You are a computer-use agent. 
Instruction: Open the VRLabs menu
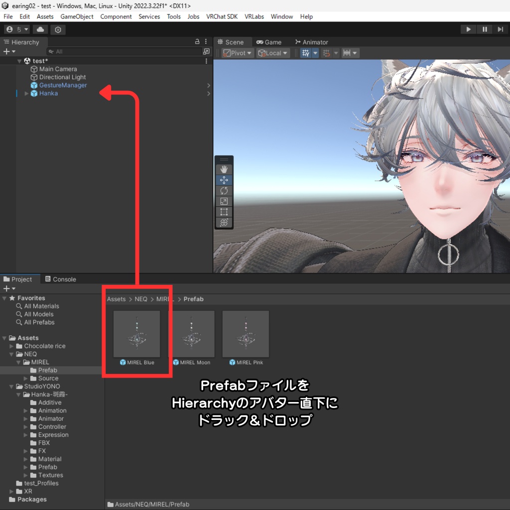(x=254, y=16)
